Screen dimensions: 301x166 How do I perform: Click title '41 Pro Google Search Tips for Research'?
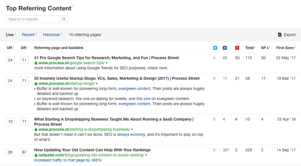tap(106, 58)
